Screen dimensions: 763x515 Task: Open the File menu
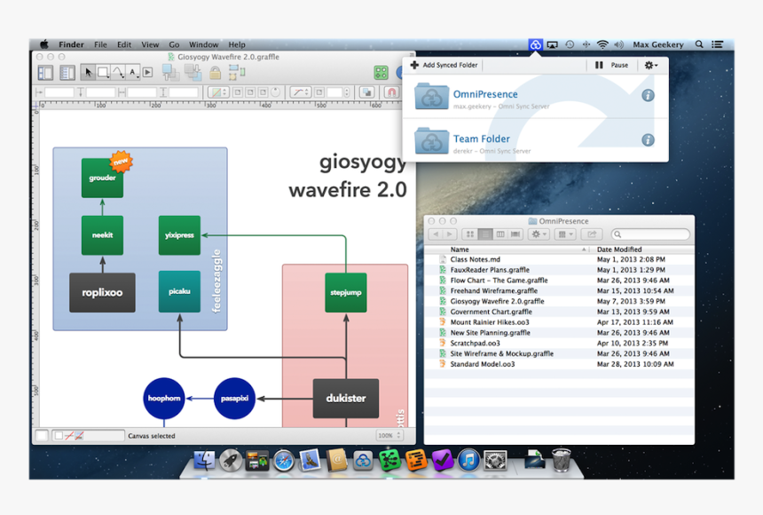click(x=101, y=44)
